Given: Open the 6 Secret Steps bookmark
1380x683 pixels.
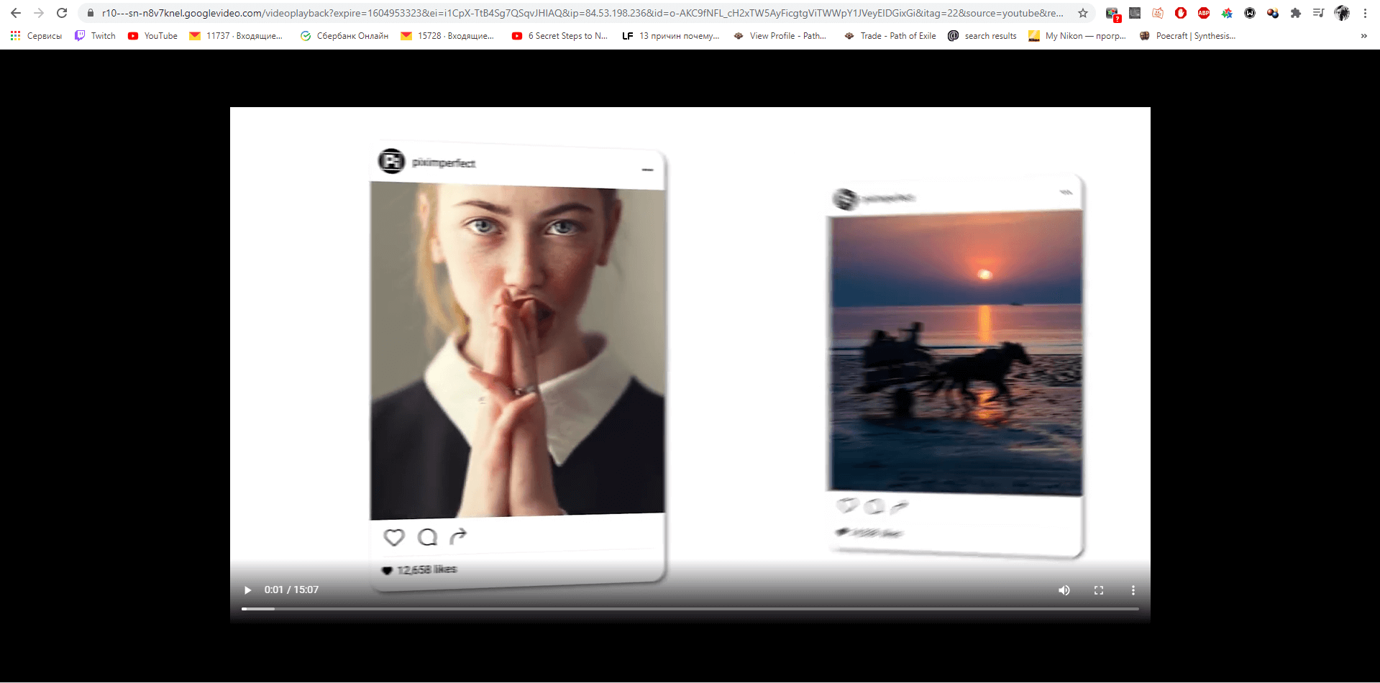Looking at the screenshot, I should point(559,36).
